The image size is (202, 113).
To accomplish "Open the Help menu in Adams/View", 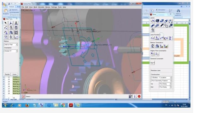I will point(64,7).
